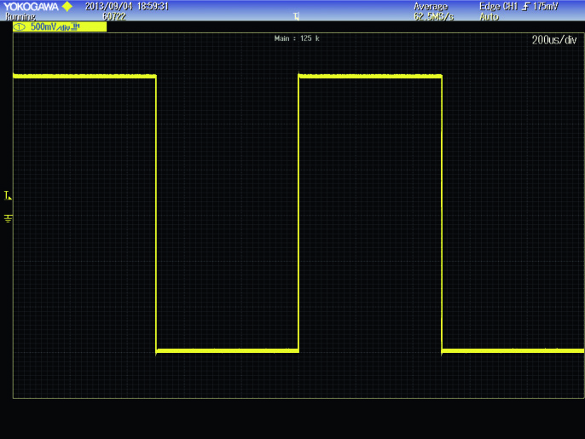This screenshot has height=439, width=585.
Task: Click the trigger level marker on left edge
Action: coord(8,195)
